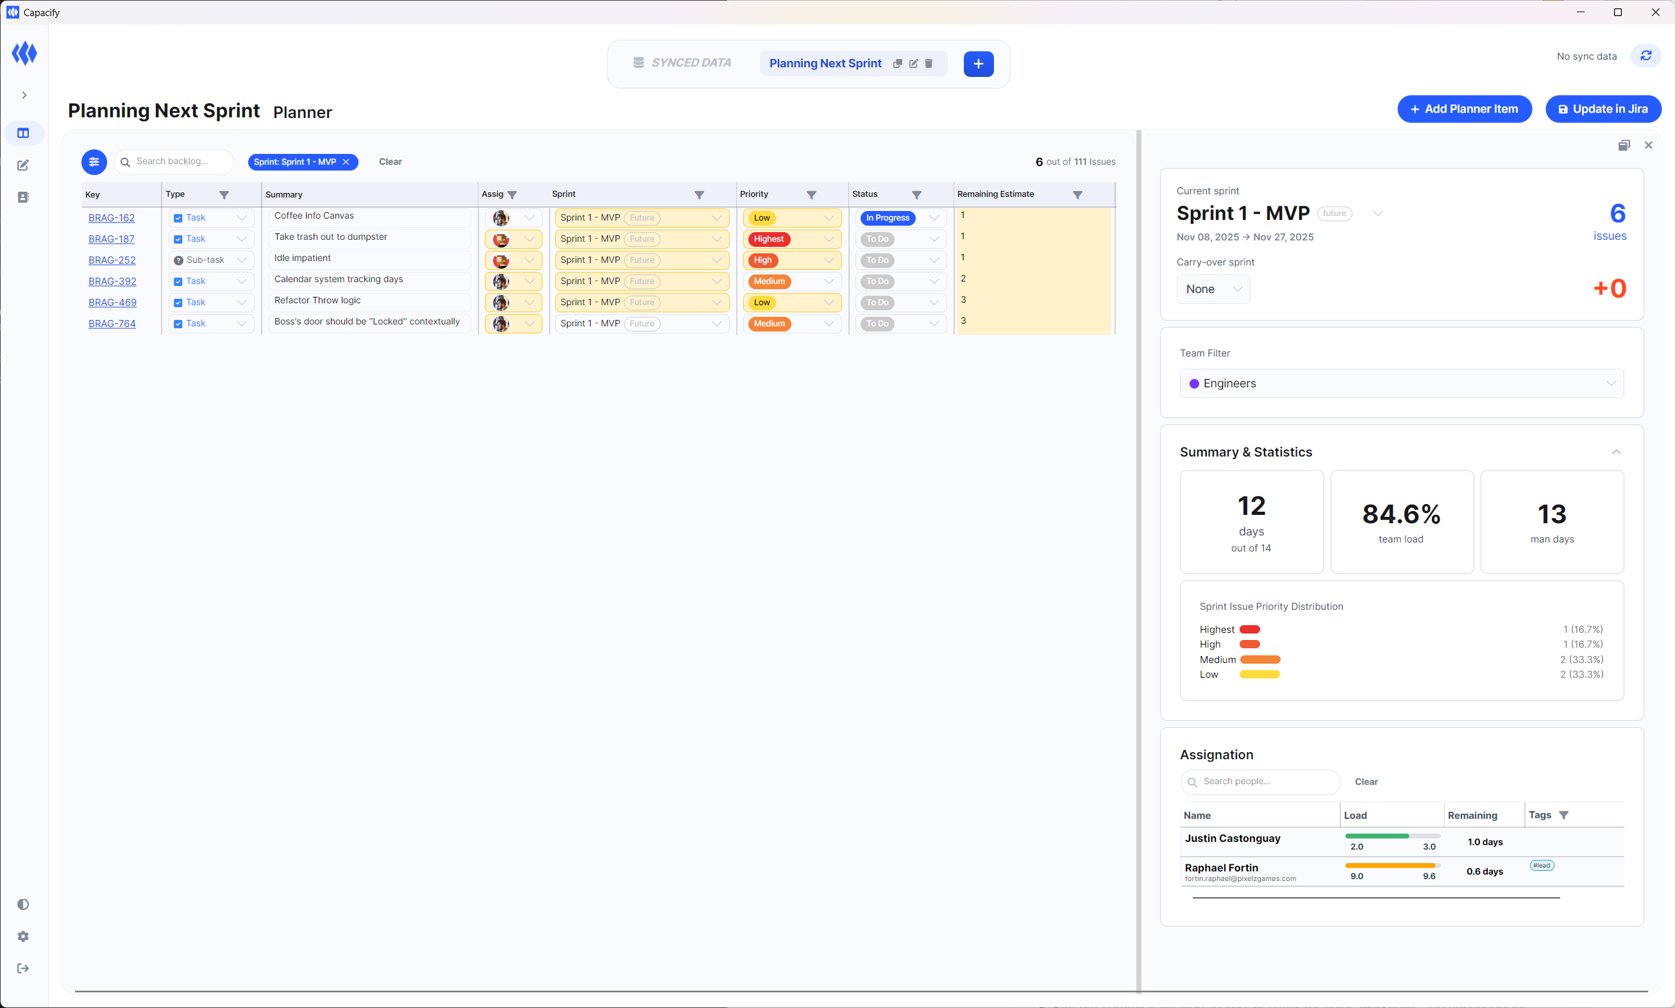Log out using the sidebar logout icon

point(24,969)
